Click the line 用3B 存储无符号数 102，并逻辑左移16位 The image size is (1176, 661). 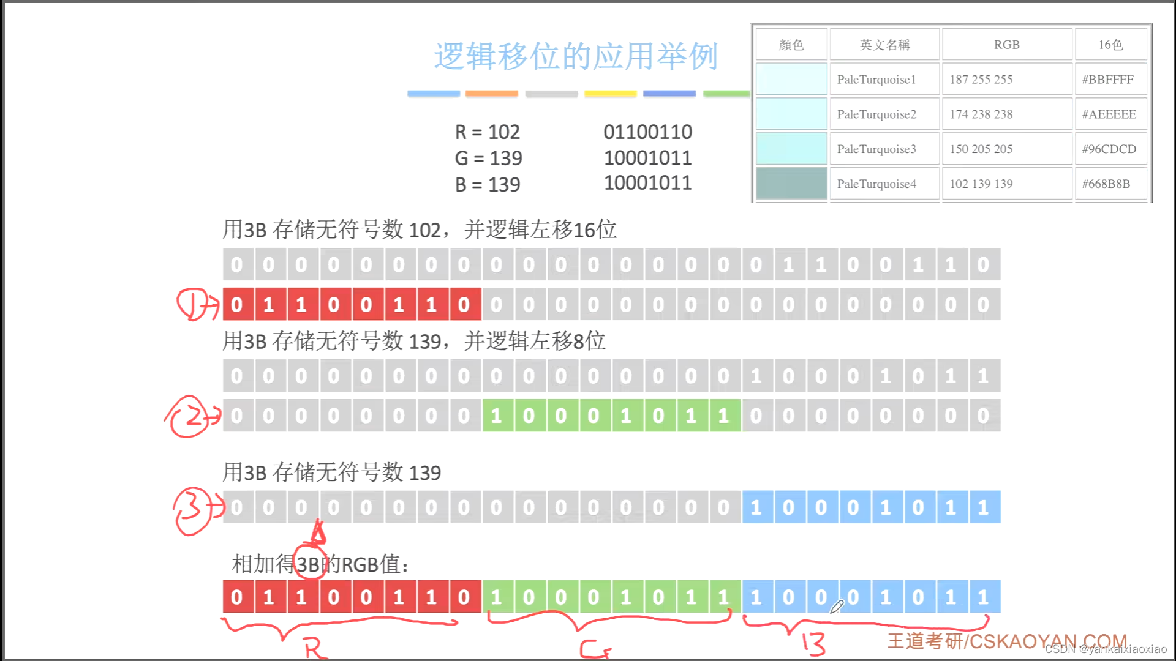420,230
